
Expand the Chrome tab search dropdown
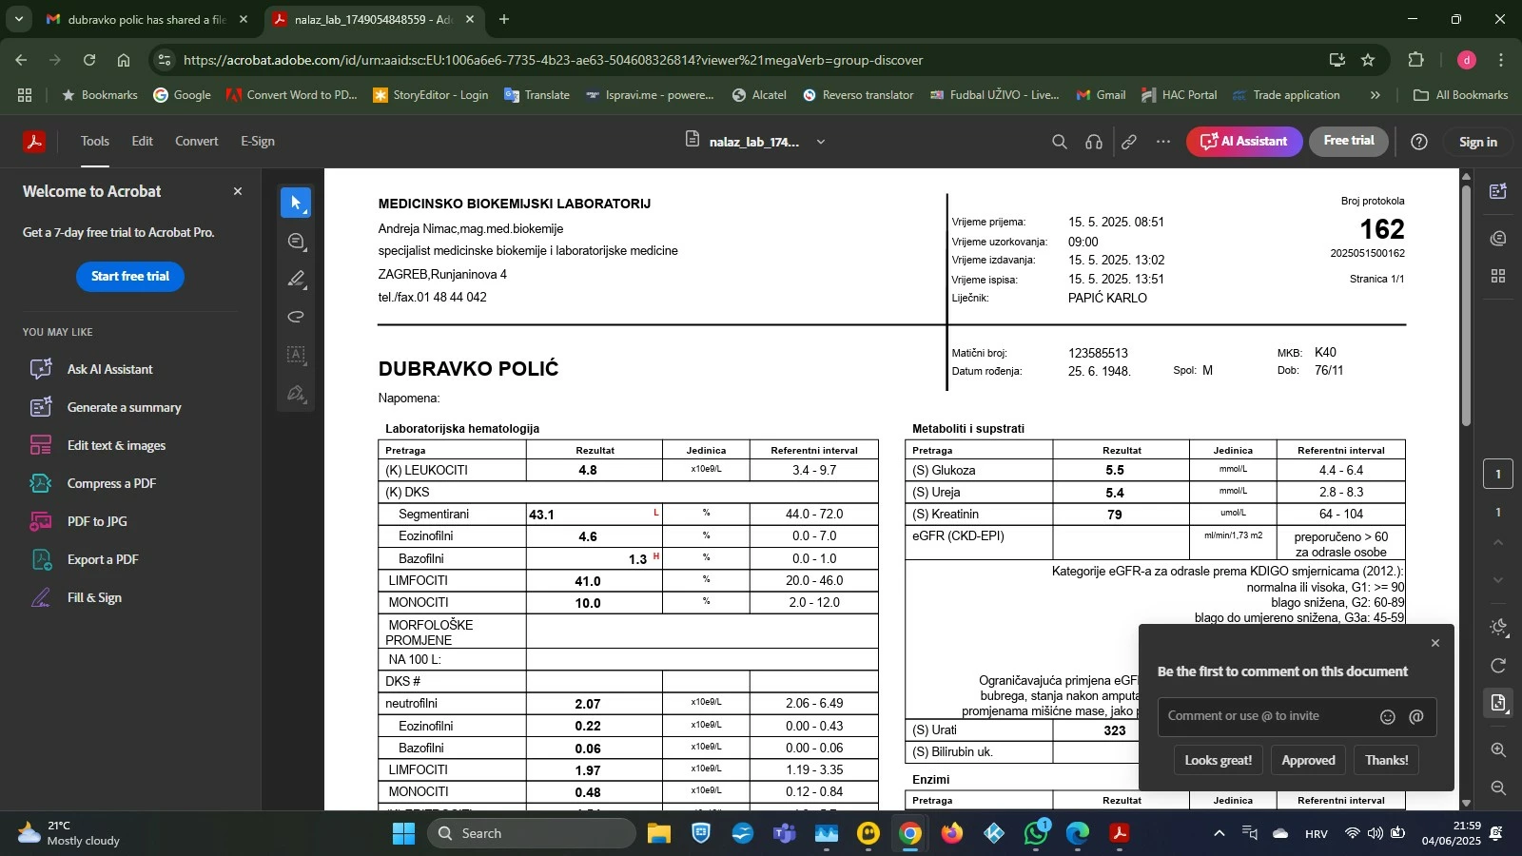pos(18,19)
